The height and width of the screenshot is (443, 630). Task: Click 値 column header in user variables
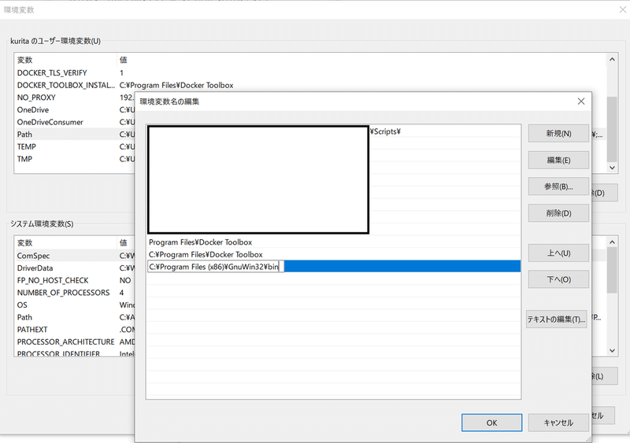coord(361,60)
